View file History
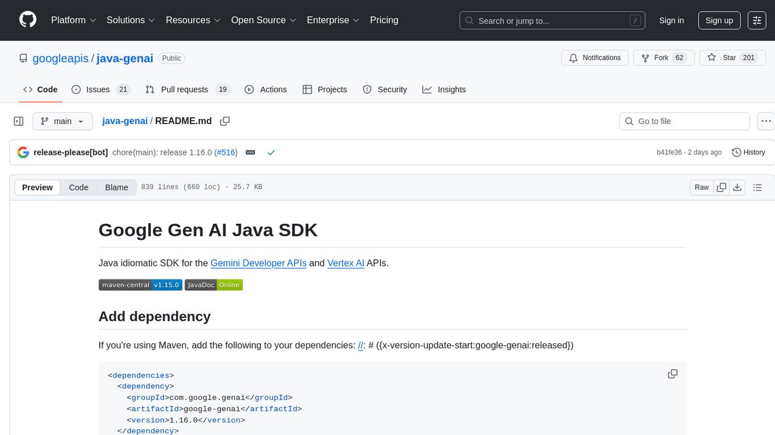Screen dimensions: 775x435 click(748, 153)
